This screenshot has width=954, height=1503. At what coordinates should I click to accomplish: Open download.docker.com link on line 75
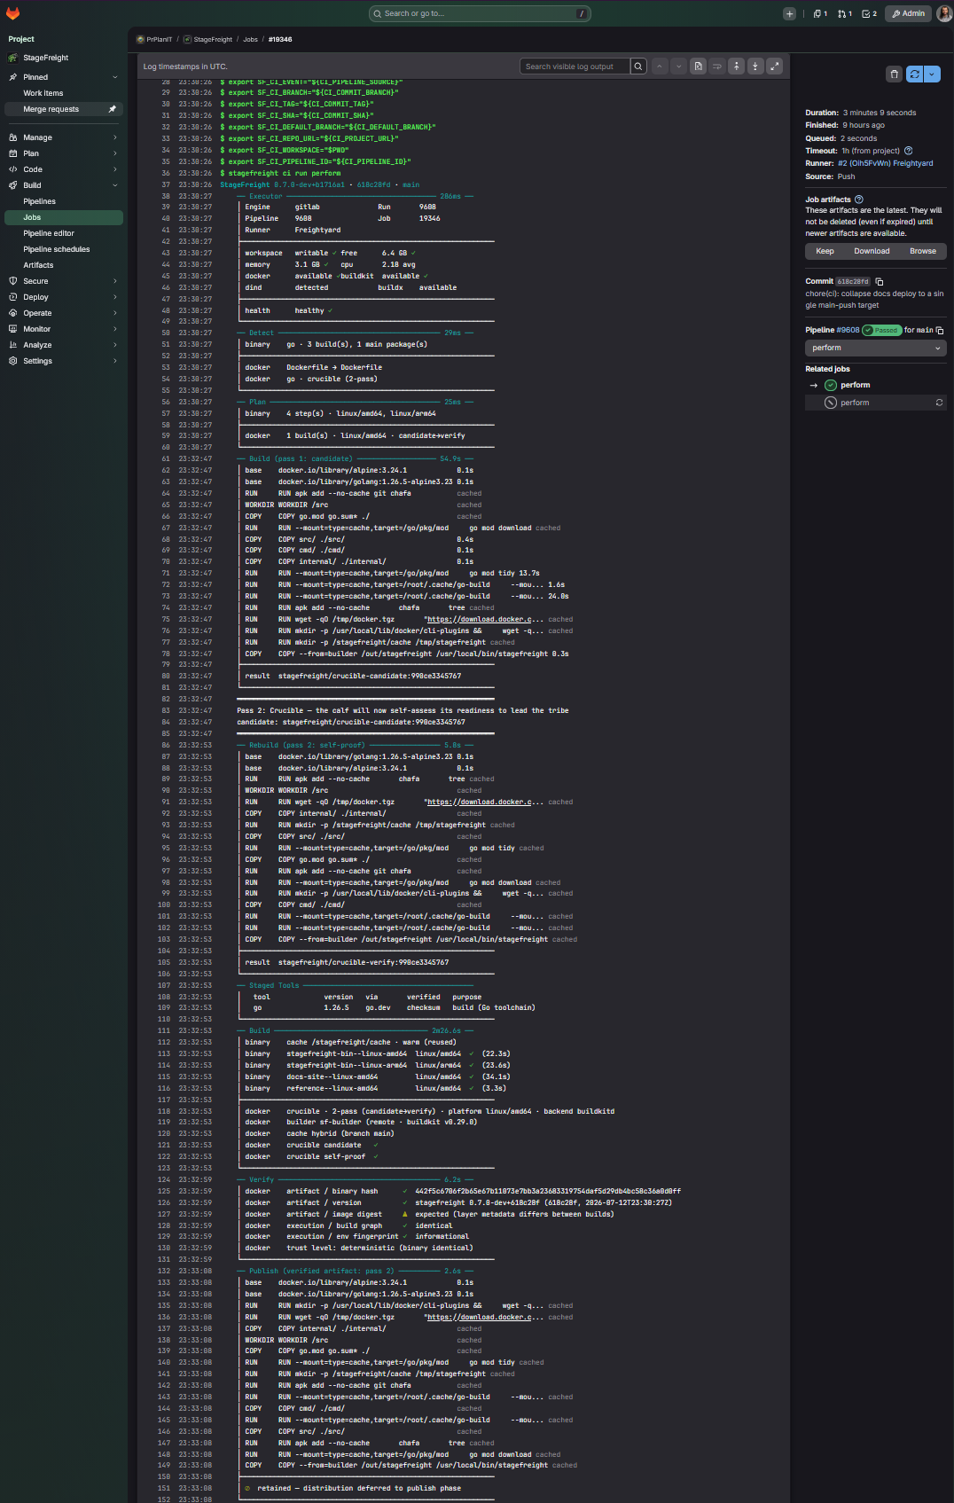[480, 619]
